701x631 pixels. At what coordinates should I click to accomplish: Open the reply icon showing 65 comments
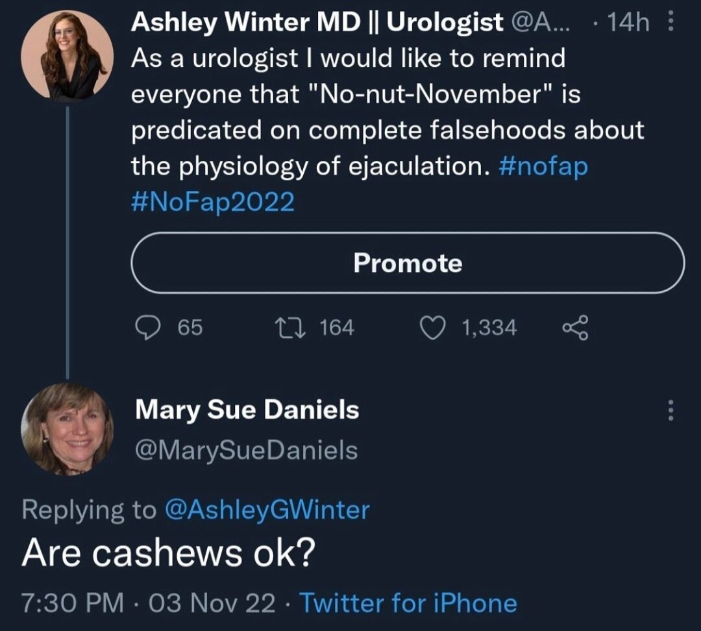(147, 327)
